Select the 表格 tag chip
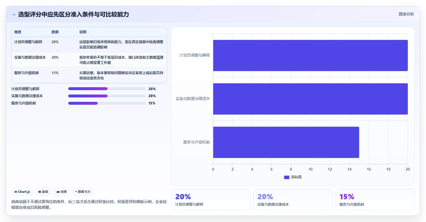Screen dimensions: 426x222 tap(43, 192)
